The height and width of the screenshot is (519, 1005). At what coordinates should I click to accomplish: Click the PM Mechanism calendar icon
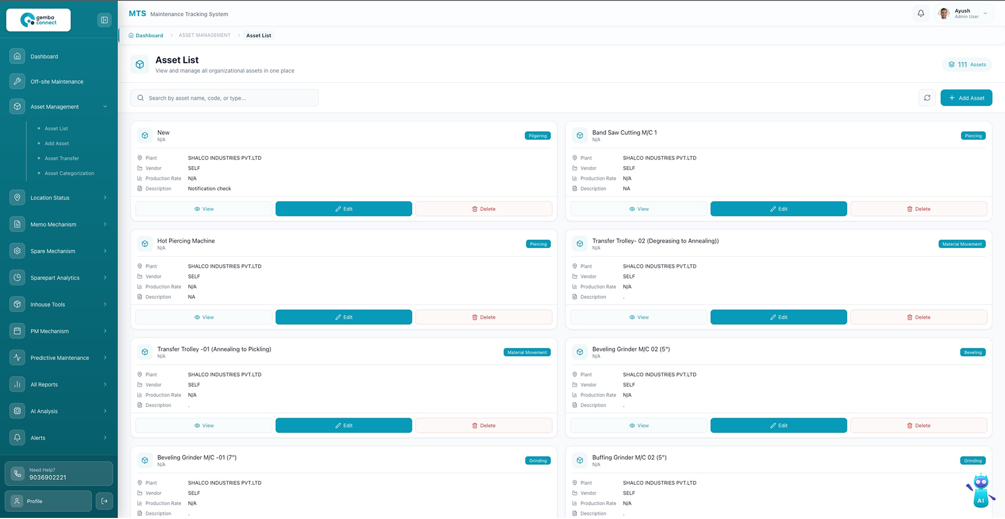17,331
